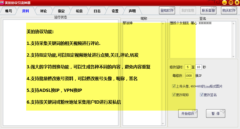
Task: Click the signature text 想找个女朋友
Action: tap(179, 23)
